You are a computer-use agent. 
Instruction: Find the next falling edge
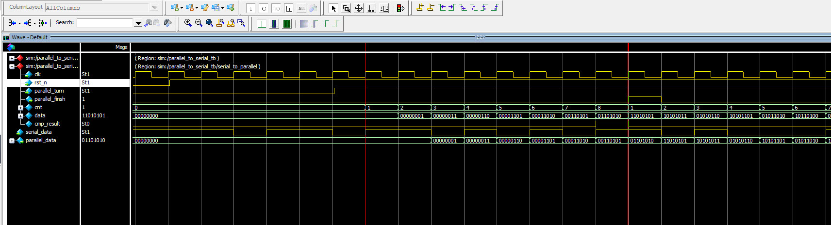point(473,8)
